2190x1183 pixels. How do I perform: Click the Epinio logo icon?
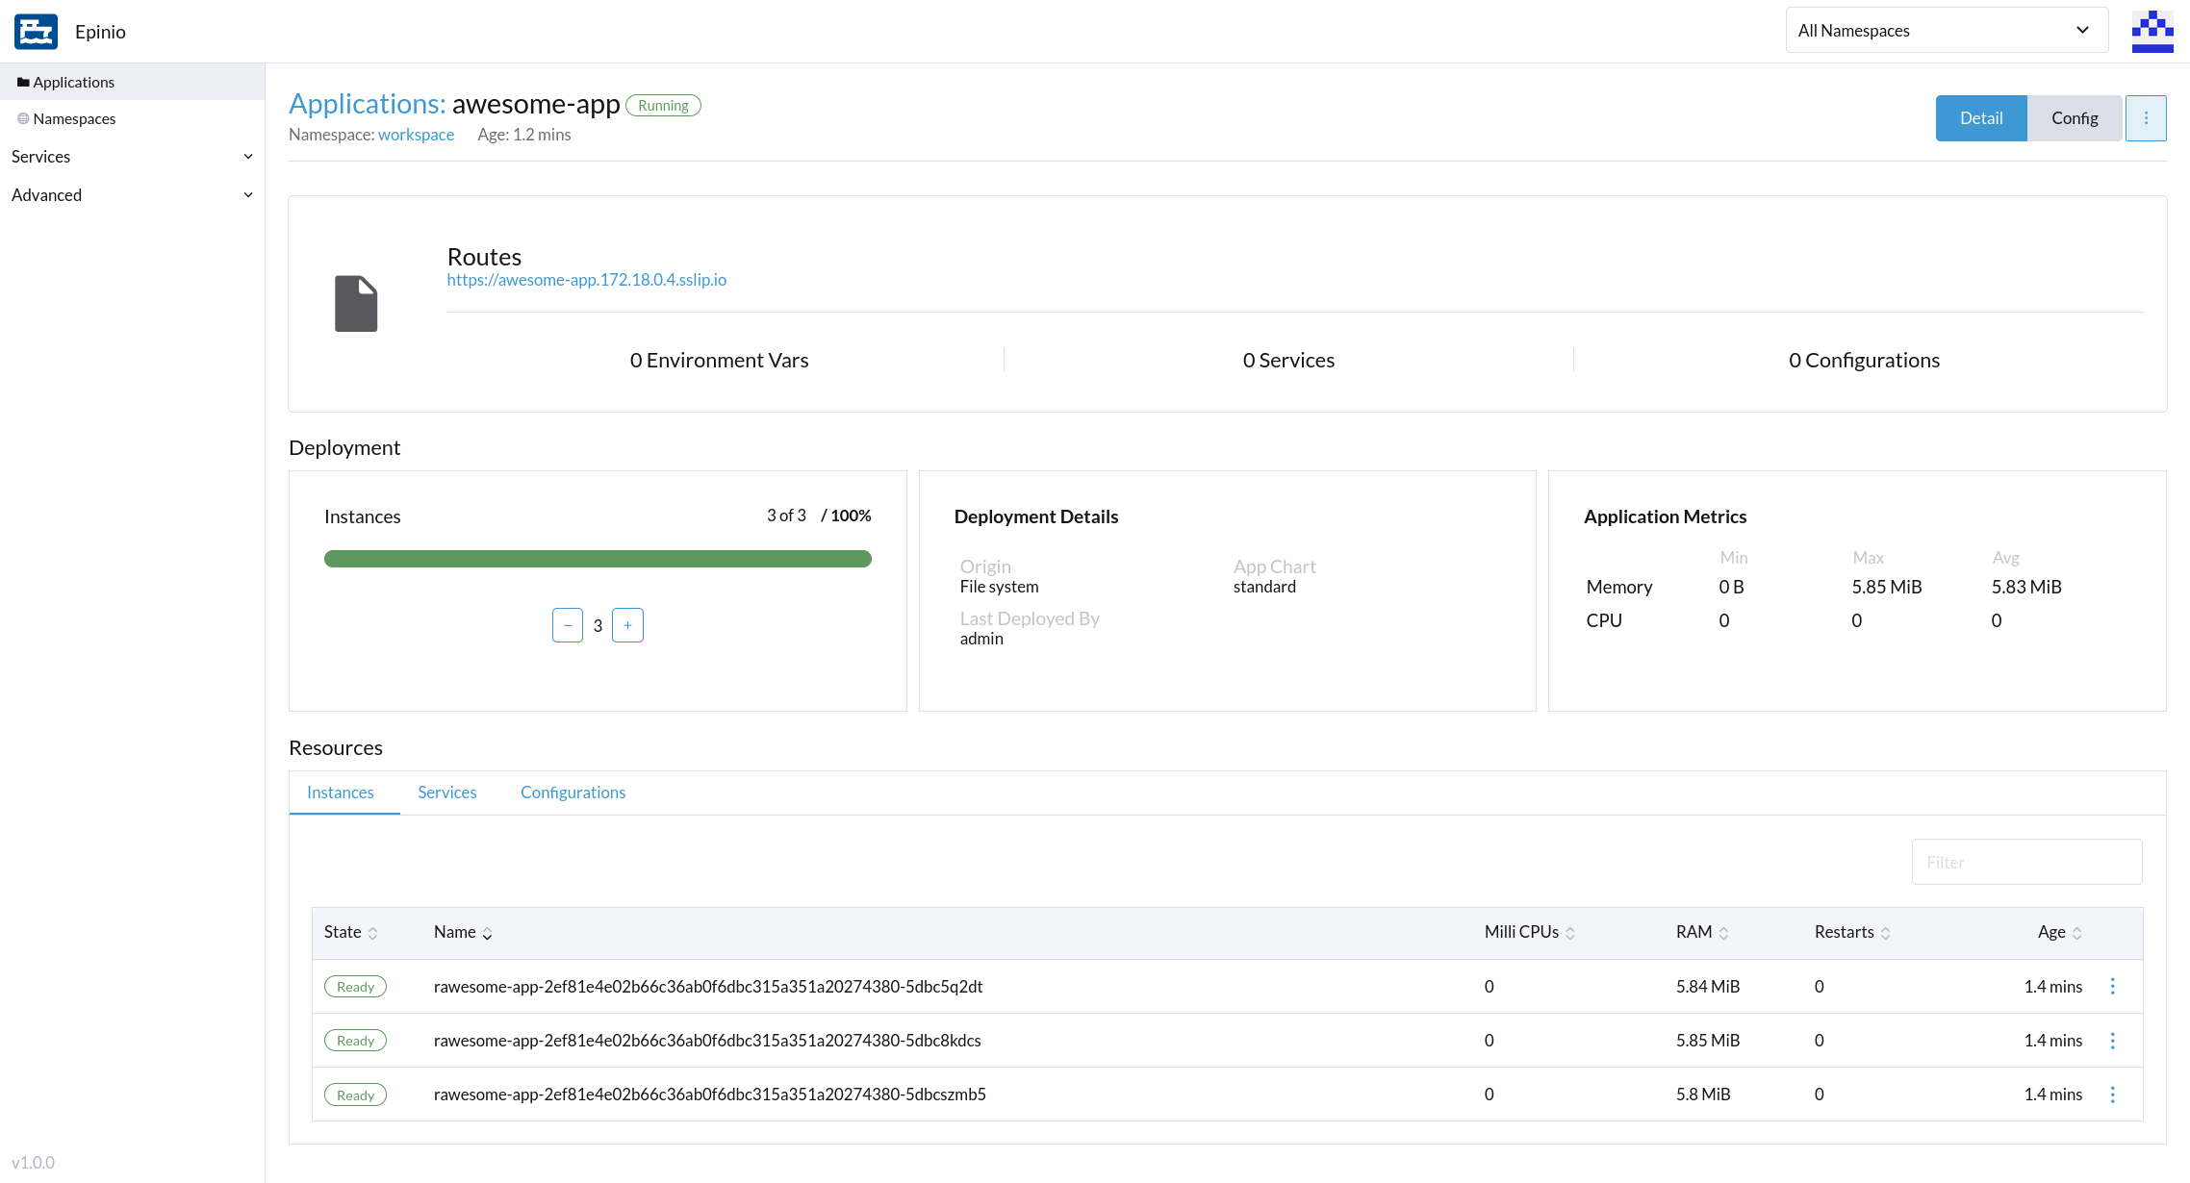(37, 32)
